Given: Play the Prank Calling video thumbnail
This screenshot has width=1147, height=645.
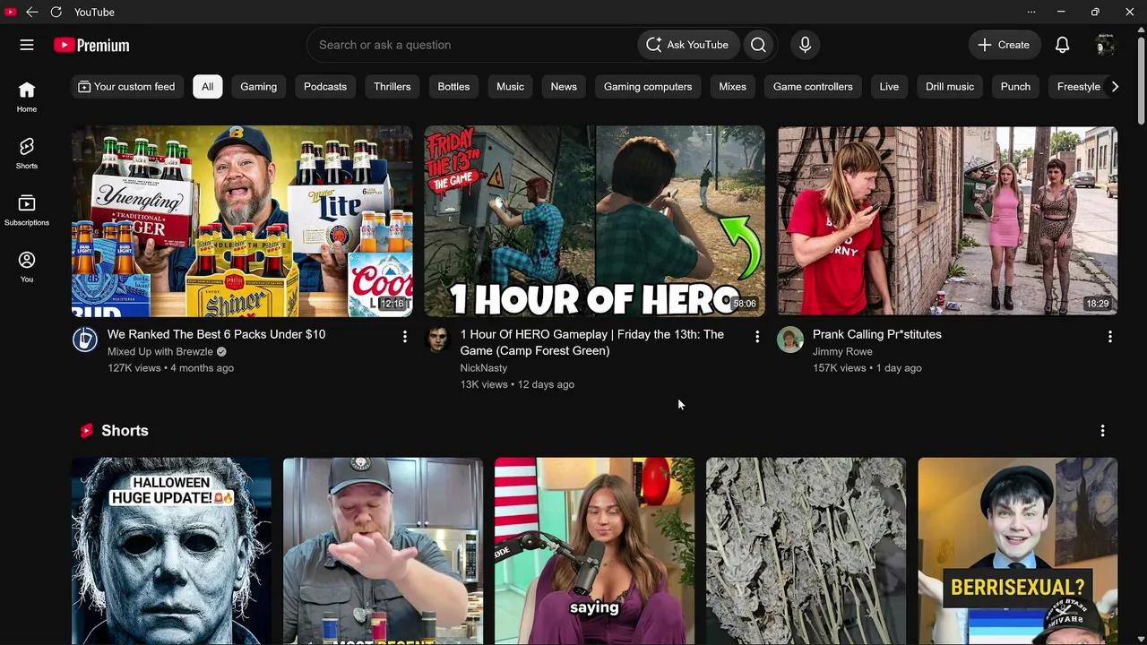Looking at the screenshot, I should pyautogui.click(x=948, y=221).
